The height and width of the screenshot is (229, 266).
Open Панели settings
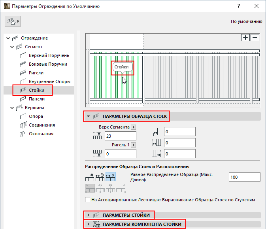point(37,99)
